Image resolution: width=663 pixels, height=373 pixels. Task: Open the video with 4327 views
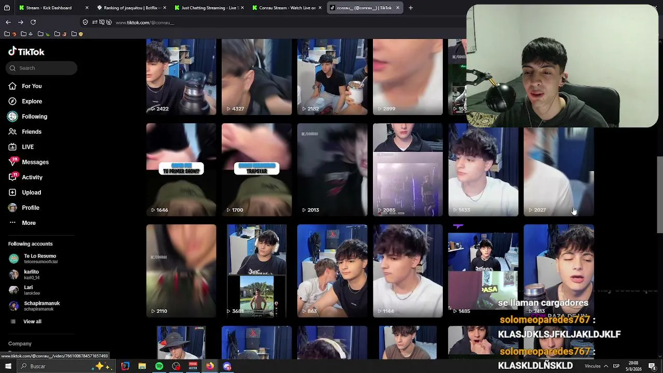click(x=257, y=77)
